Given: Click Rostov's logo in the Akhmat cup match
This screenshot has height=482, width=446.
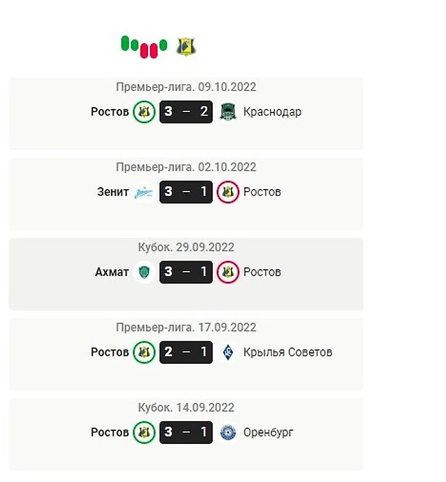Looking at the screenshot, I should 227,272.
